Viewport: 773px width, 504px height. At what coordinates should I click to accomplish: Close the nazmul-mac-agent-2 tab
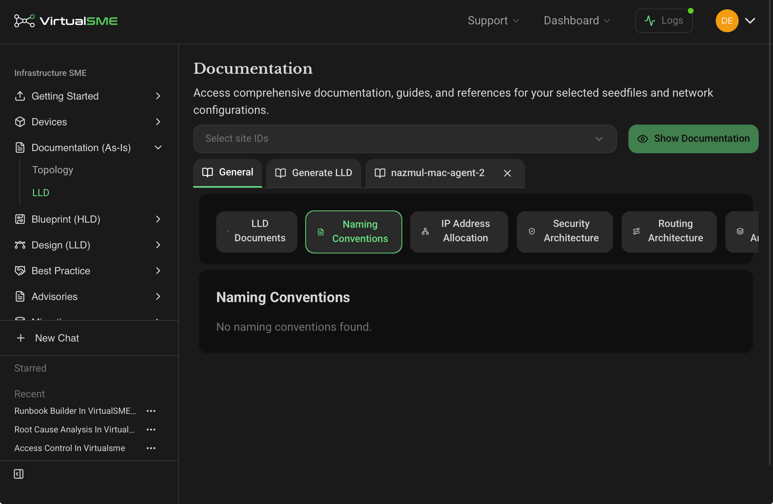[507, 173]
